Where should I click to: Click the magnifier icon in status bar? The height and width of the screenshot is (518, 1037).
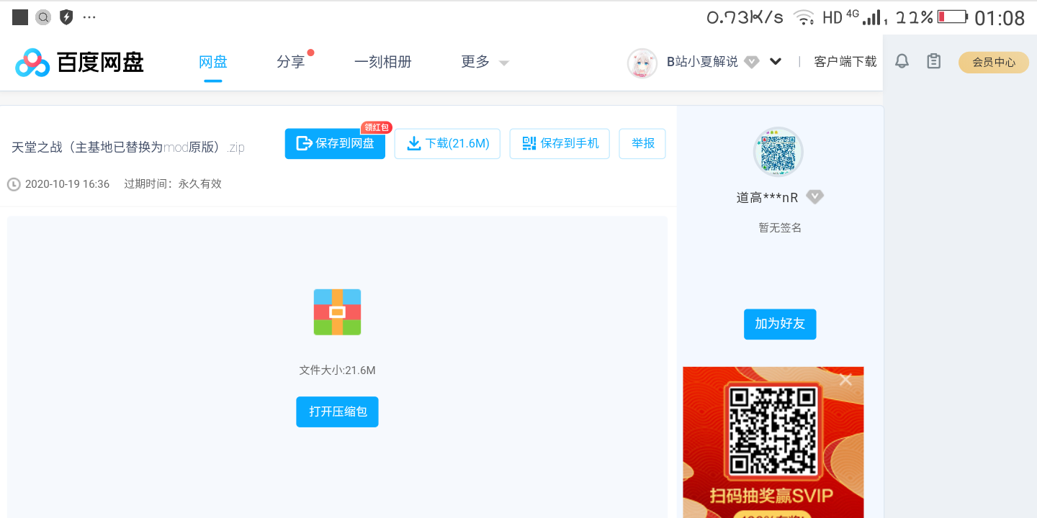pyautogui.click(x=43, y=17)
